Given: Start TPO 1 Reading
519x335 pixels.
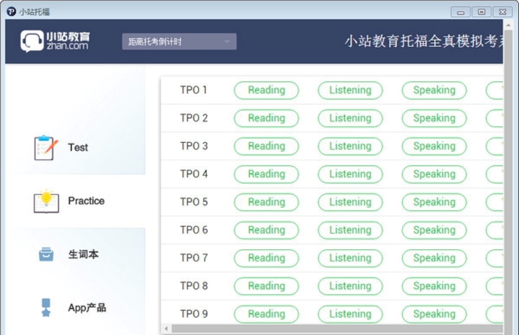Looking at the screenshot, I should (x=266, y=90).
